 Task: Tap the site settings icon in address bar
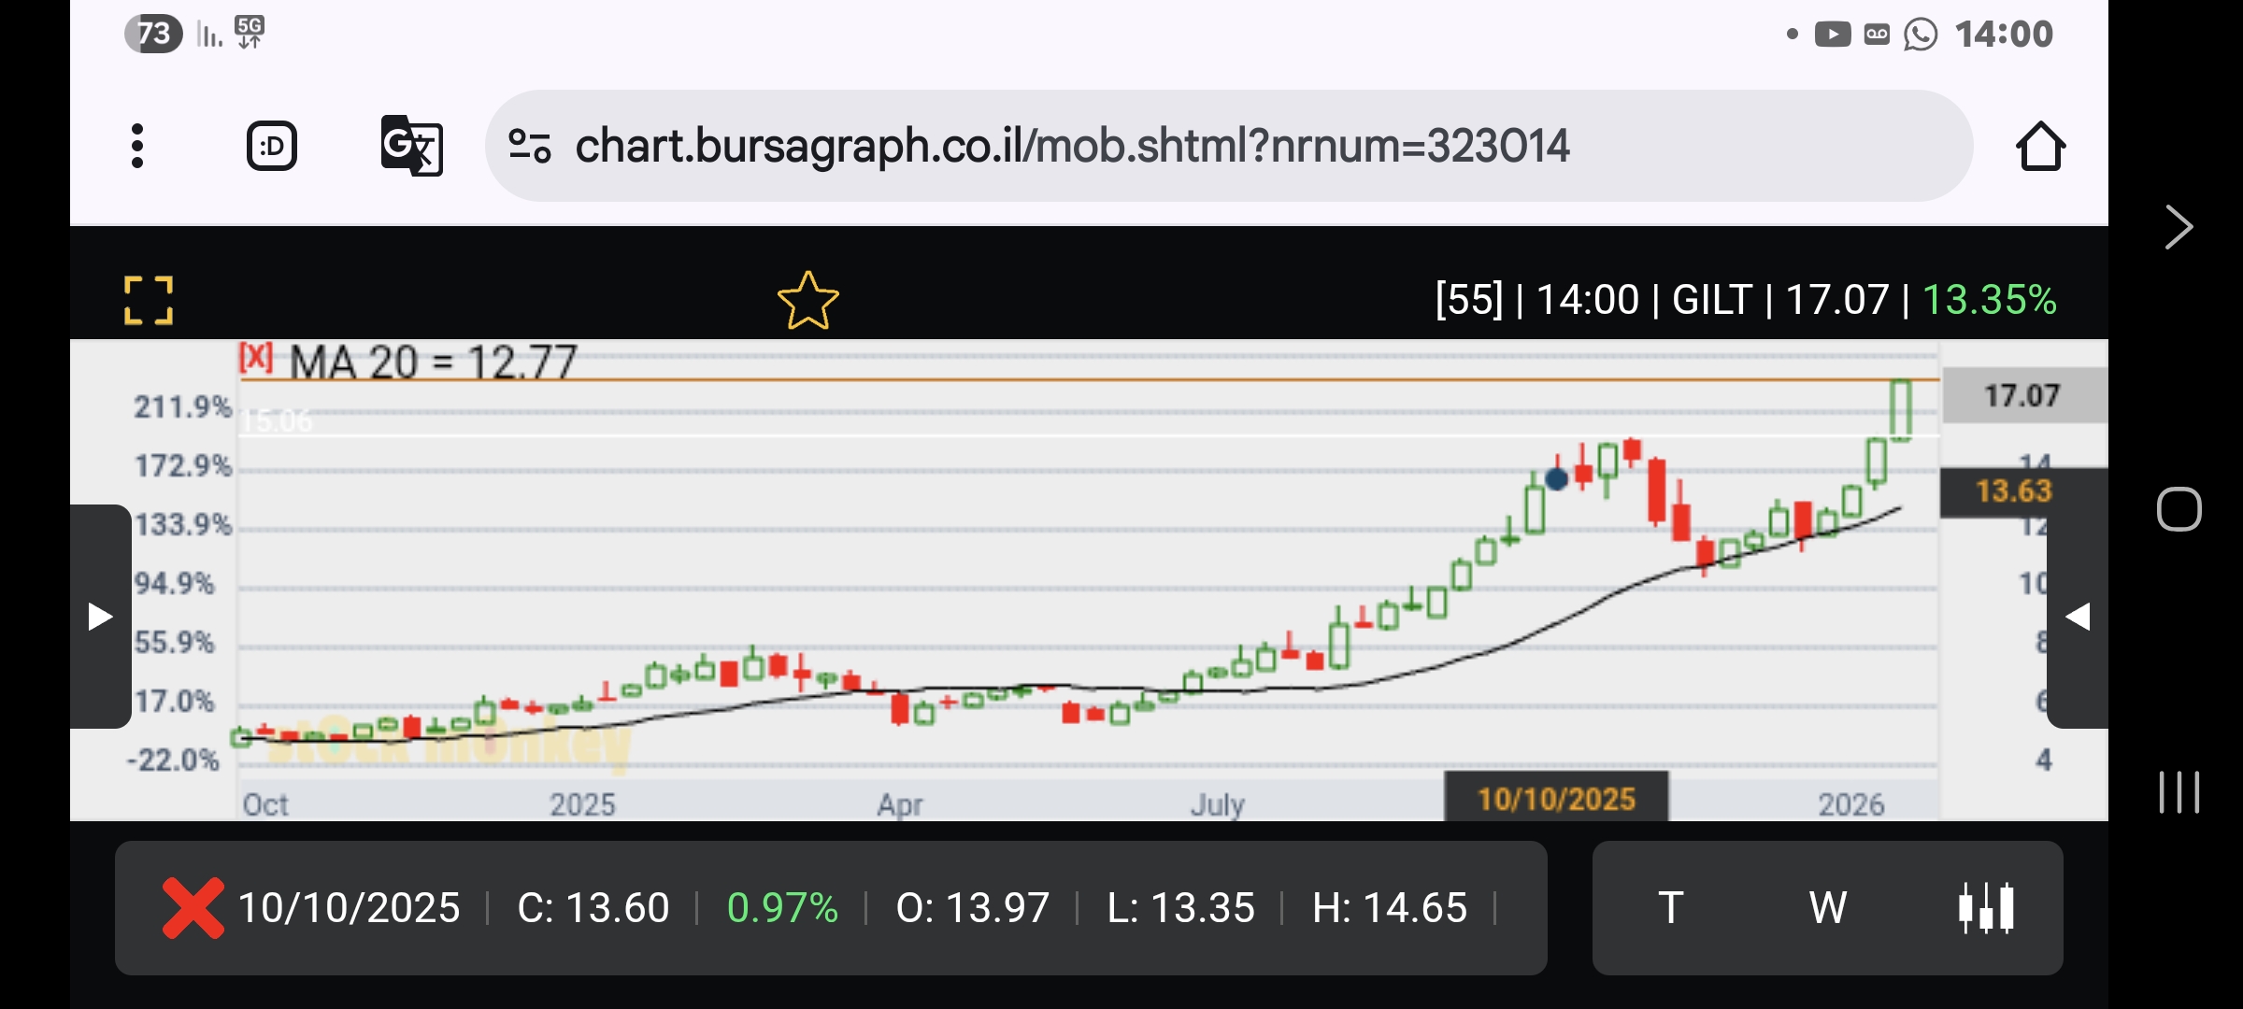(529, 146)
